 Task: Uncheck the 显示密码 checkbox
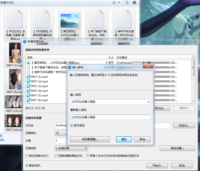72,125
